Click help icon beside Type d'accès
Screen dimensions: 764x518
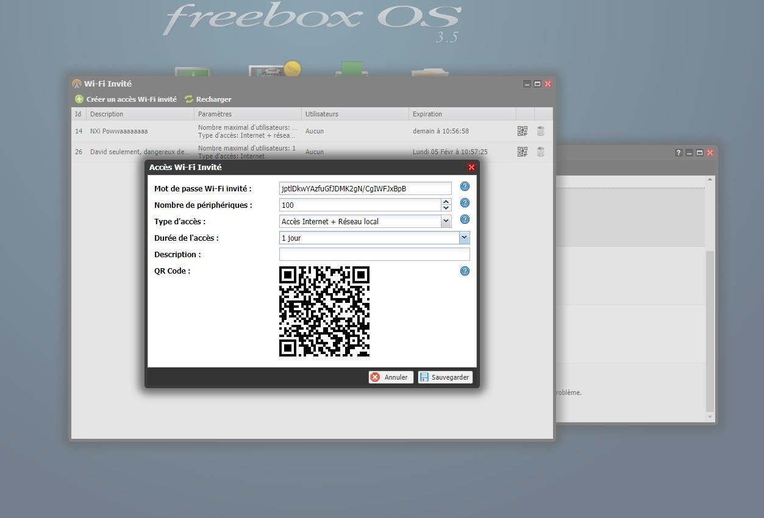(x=465, y=219)
